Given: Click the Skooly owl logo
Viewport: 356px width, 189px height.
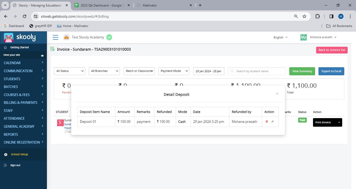Looking at the screenshot, I should (x=9, y=38).
